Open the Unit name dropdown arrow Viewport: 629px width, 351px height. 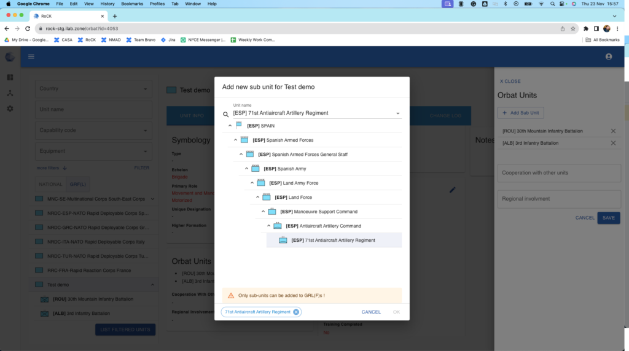(397, 114)
